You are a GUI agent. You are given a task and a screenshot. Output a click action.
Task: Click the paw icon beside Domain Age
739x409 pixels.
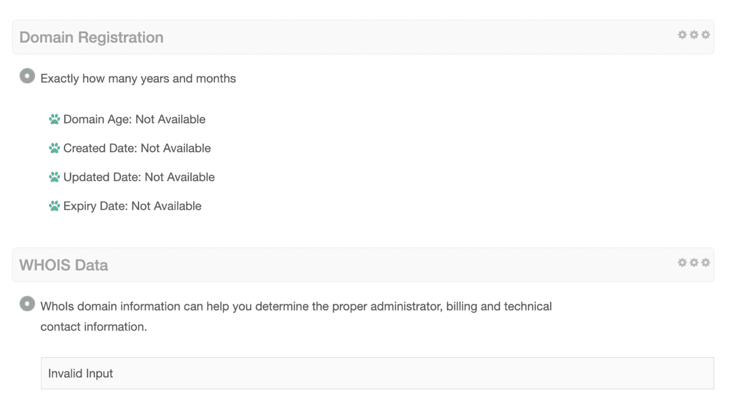point(54,119)
